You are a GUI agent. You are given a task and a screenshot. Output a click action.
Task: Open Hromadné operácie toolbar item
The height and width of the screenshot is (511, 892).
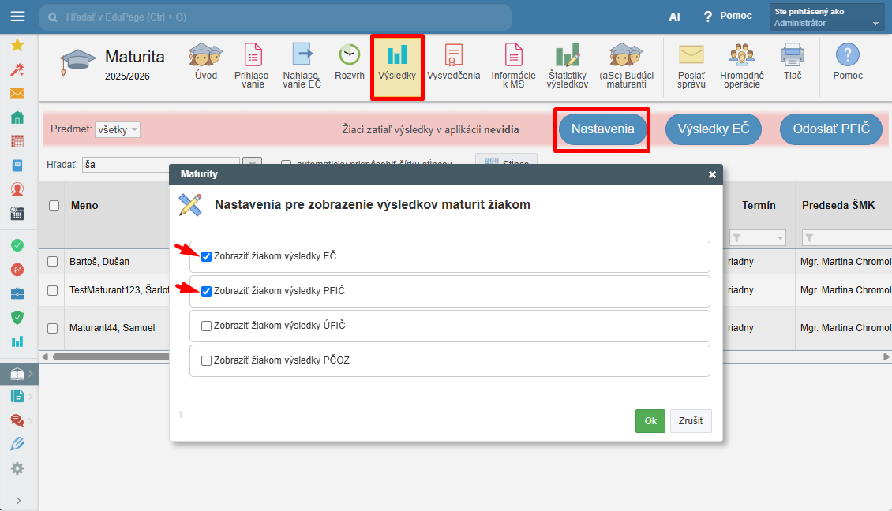pos(742,65)
